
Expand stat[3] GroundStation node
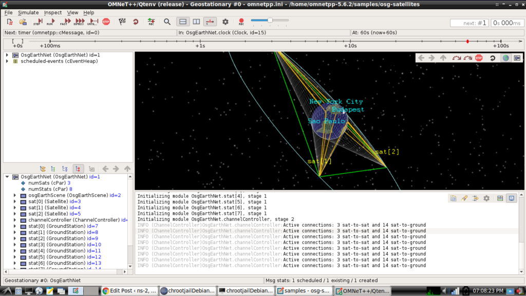(15, 245)
